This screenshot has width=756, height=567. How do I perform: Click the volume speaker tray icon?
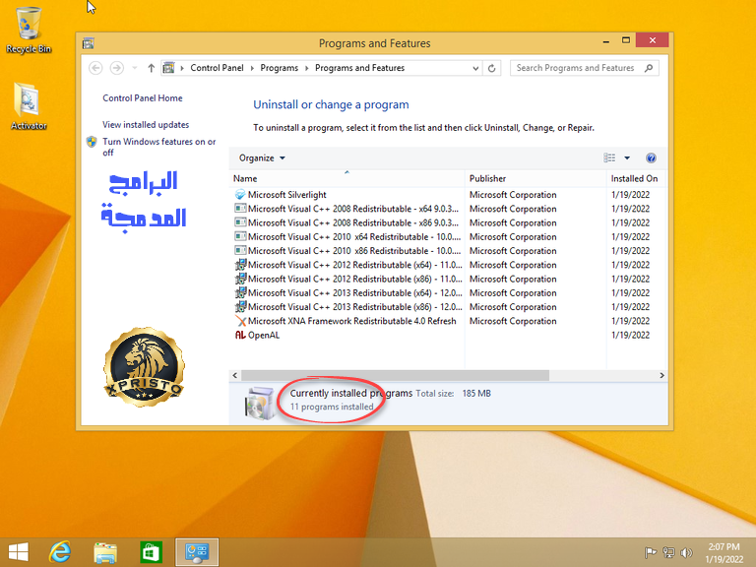point(686,552)
